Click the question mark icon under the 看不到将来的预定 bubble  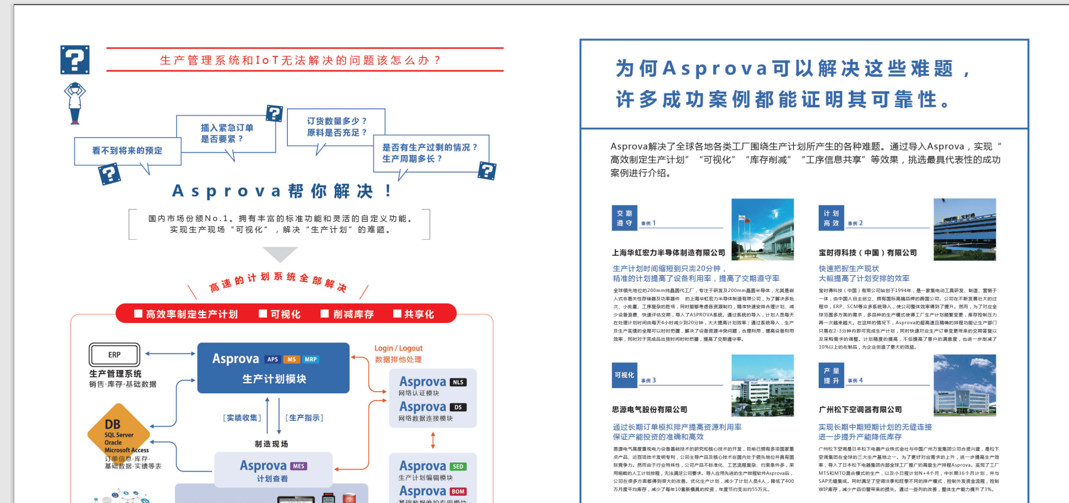point(110,174)
